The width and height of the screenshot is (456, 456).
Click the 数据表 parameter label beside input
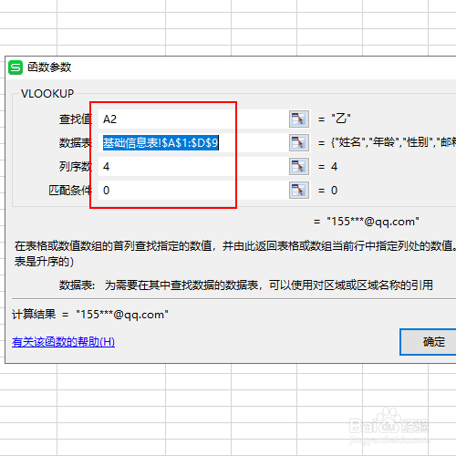pyautogui.click(x=76, y=142)
